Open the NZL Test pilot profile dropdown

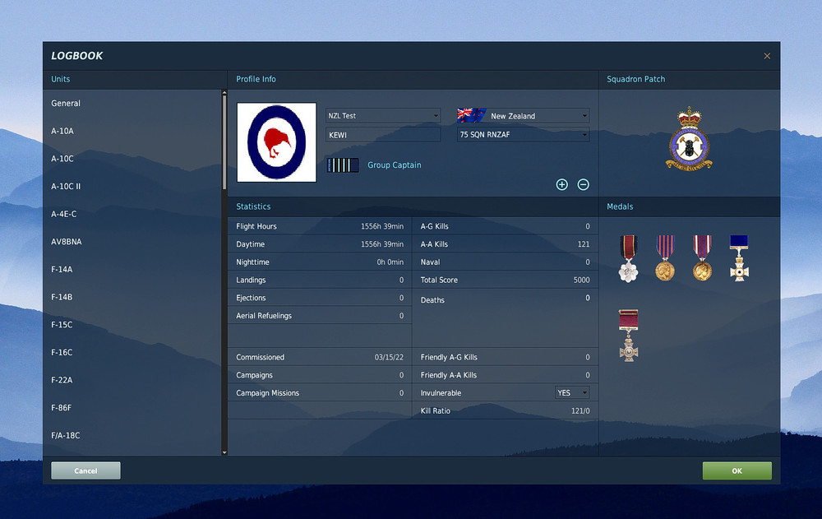coord(382,115)
